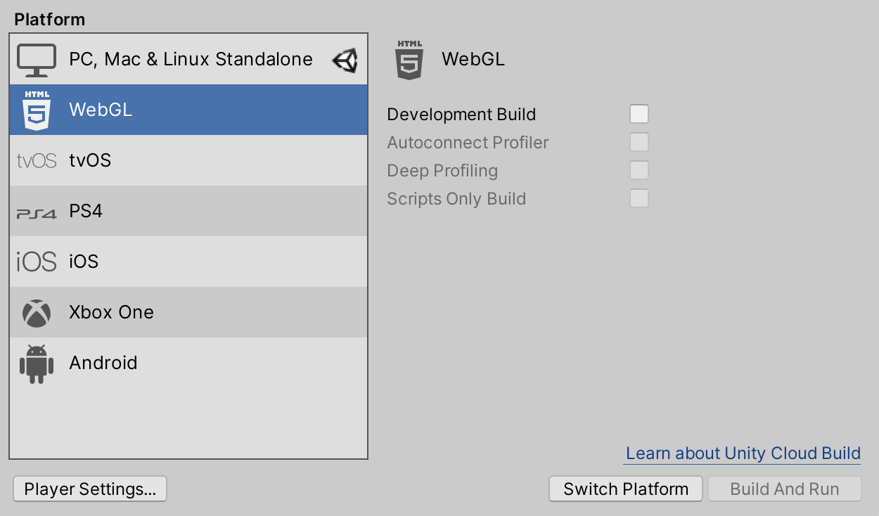The width and height of the screenshot is (879, 516).
Task: Click the Android robot icon
Action: (37, 363)
